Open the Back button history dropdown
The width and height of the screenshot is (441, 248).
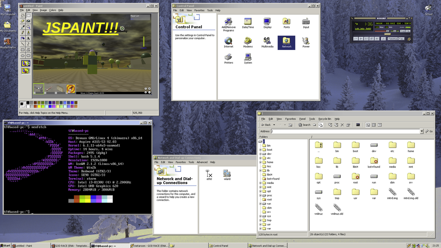274,125
